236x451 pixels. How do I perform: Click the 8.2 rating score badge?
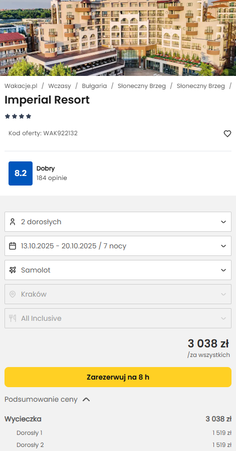coord(21,173)
